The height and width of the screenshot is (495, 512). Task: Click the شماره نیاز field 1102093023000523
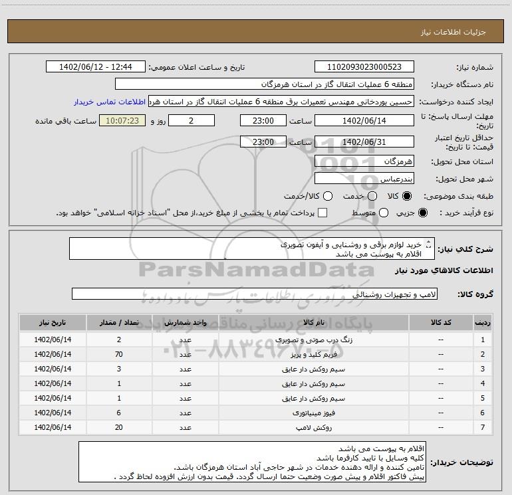pos(364,67)
